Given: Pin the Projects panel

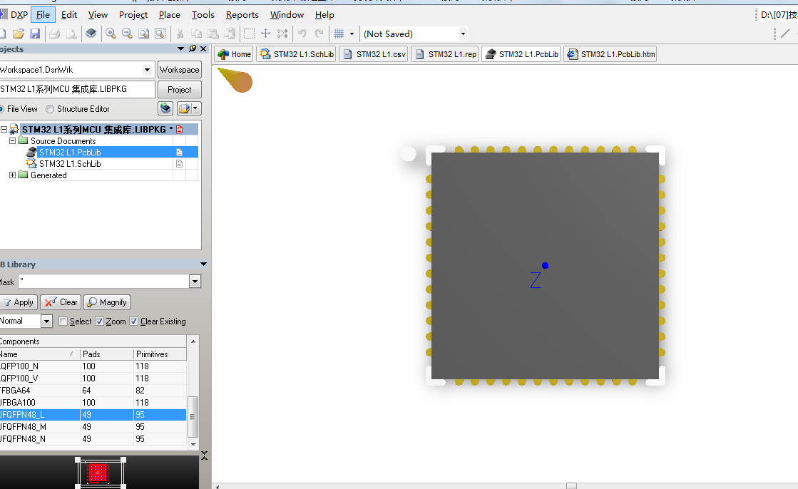Looking at the screenshot, I should (x=193, y=49).
